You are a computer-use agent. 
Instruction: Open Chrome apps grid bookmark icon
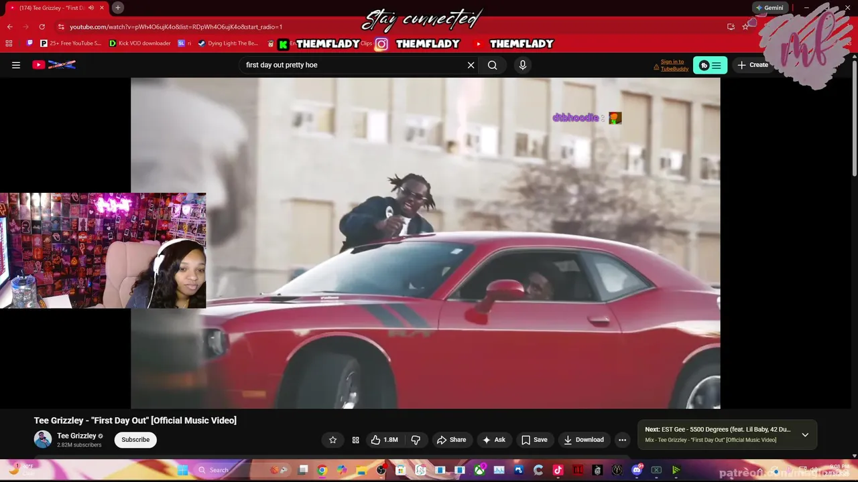9,44
